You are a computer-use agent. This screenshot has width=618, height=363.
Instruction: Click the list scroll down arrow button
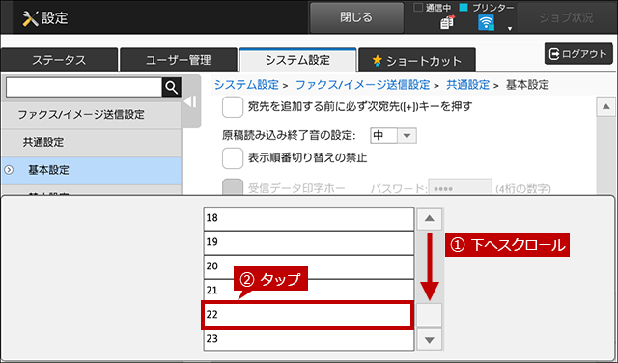[x=429, y=340]
